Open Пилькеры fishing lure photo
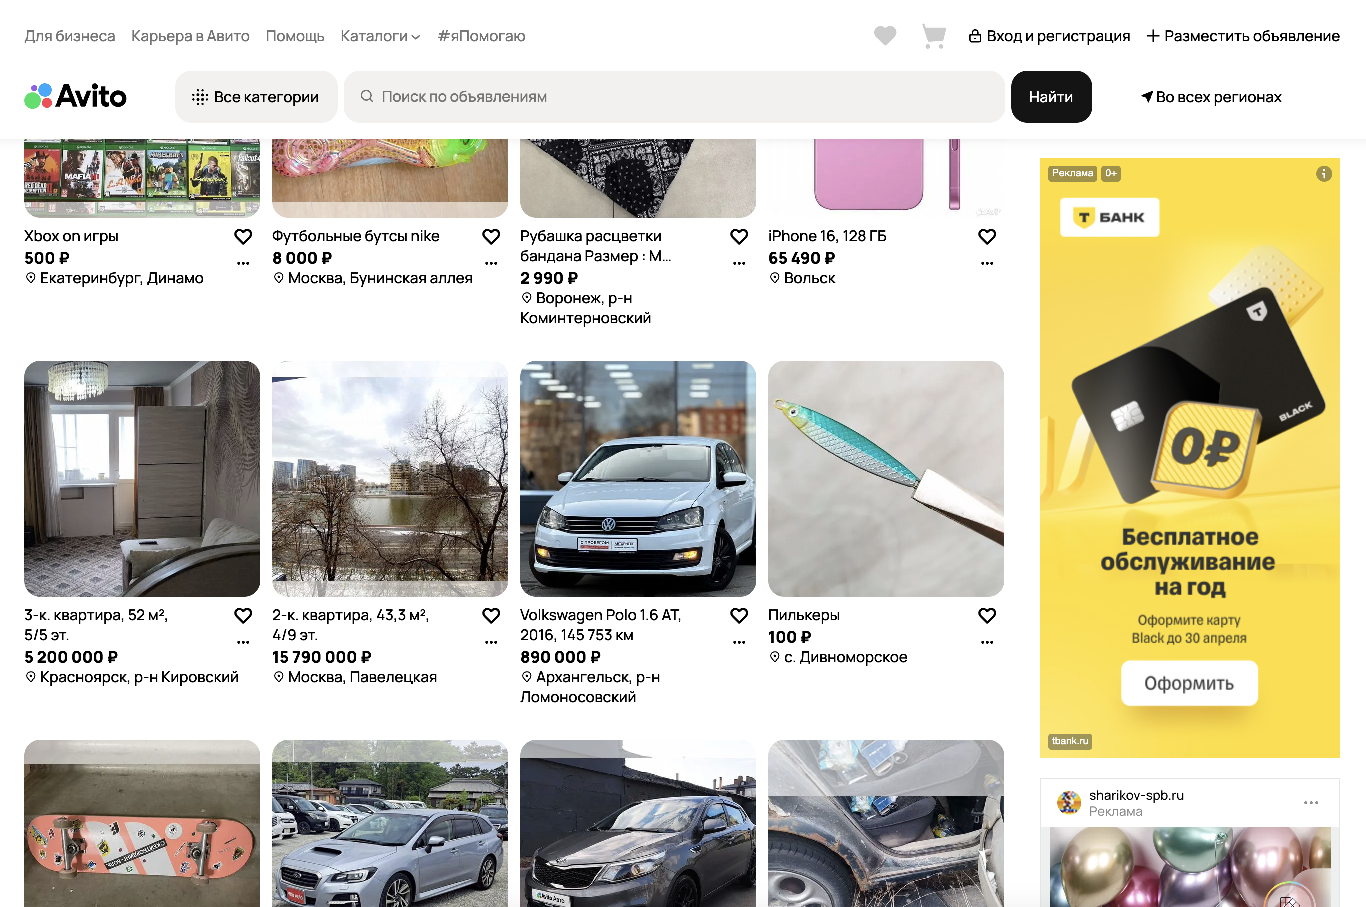 point(886,479)
